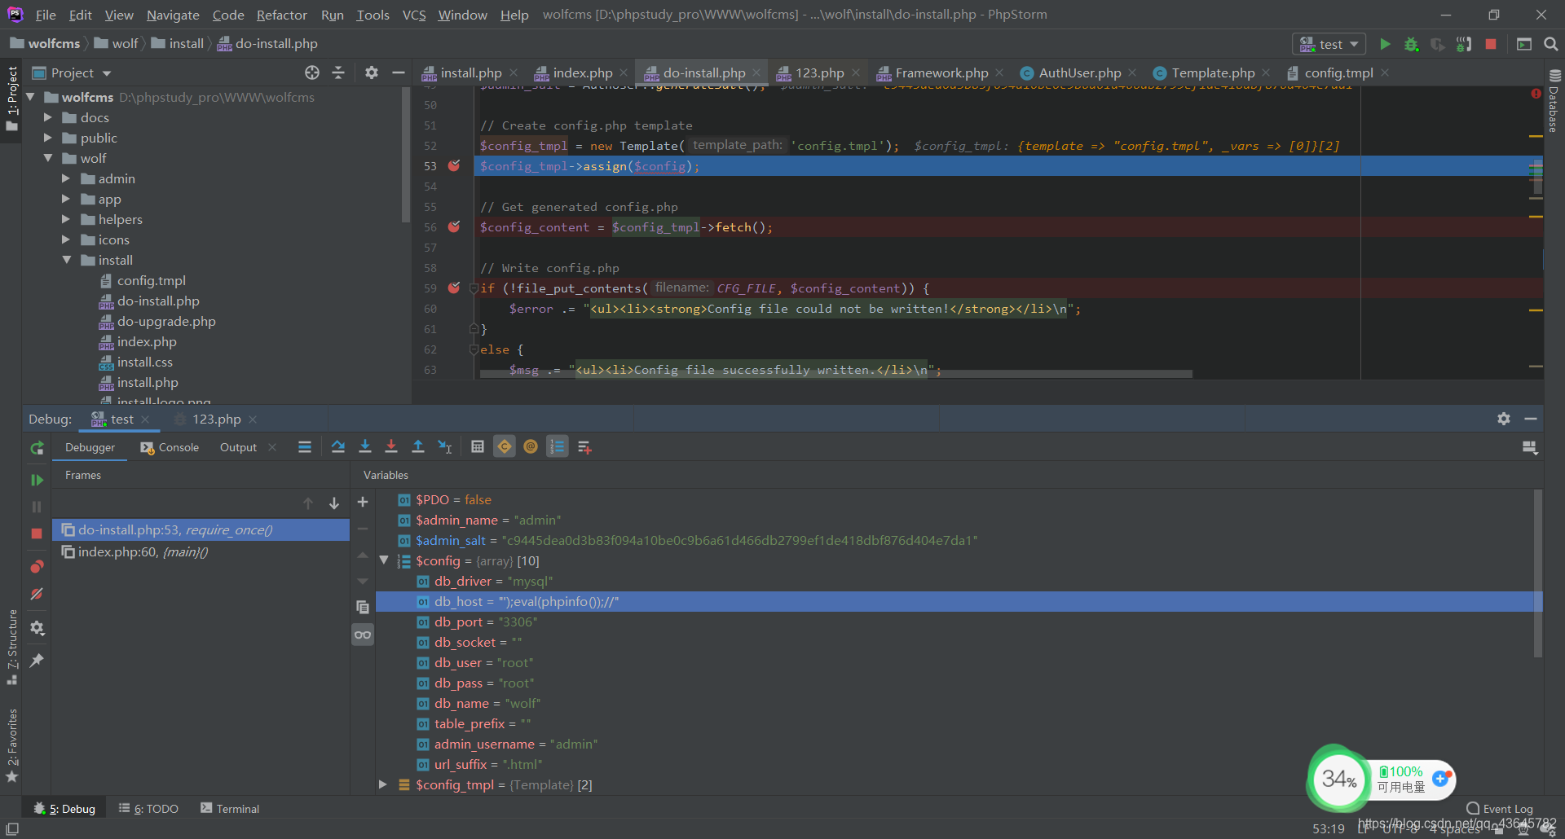The height and width of the screenshot is (839, 1565).
Task: Stop the running process in top toolbar
Action: point(1491,44)
